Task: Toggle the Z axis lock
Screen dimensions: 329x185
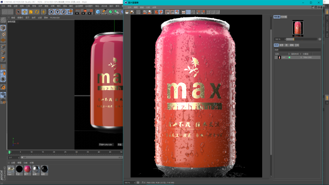Action: tap(64, 12)
